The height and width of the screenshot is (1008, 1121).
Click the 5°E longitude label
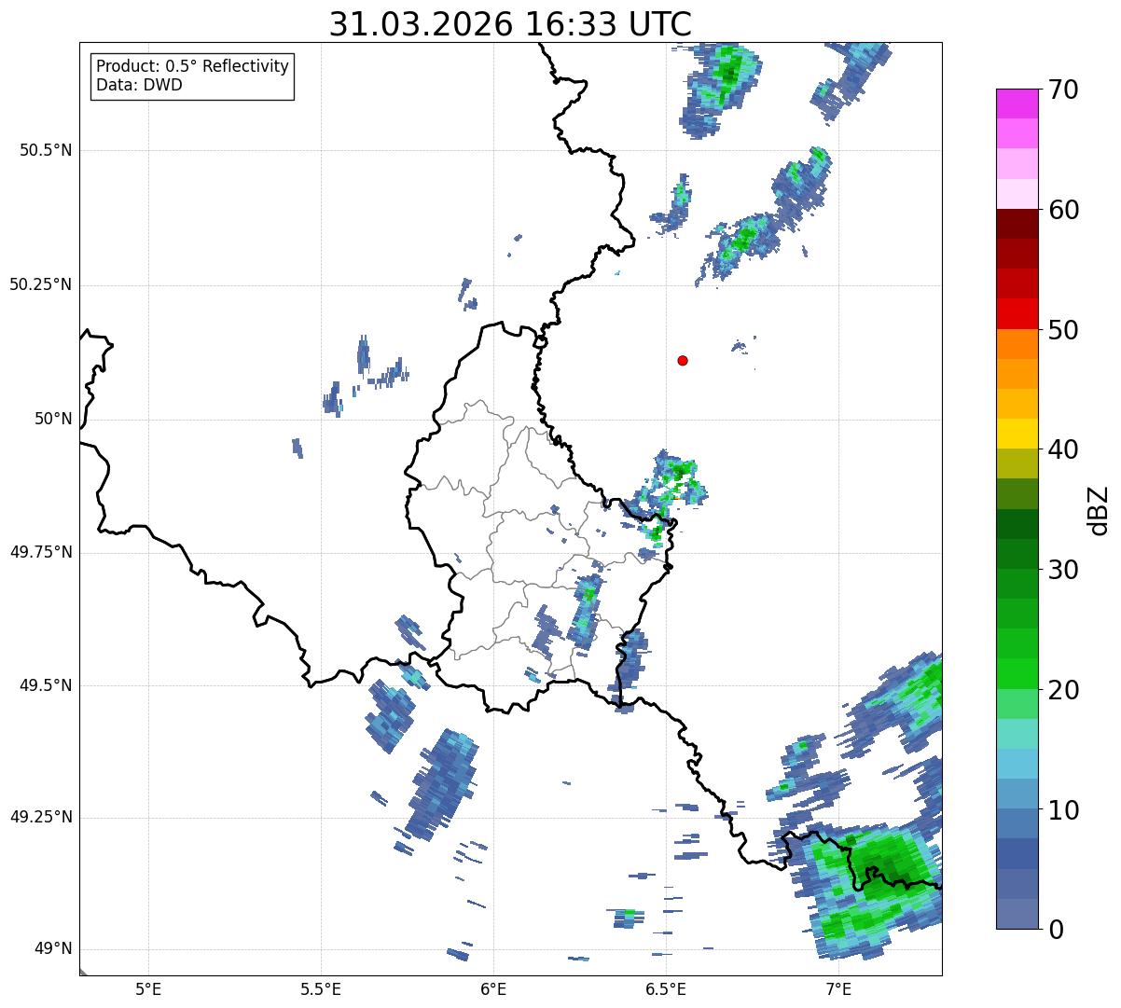(148, 989)
